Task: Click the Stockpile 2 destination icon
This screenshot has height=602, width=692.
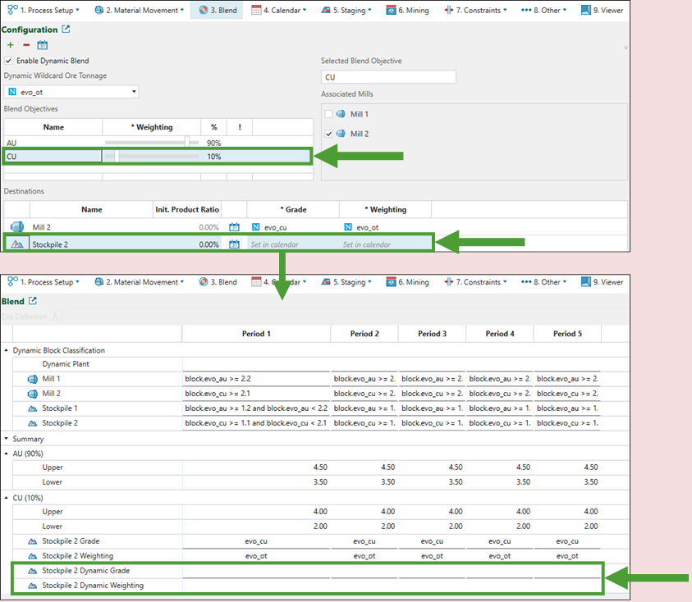Action: 16,244
